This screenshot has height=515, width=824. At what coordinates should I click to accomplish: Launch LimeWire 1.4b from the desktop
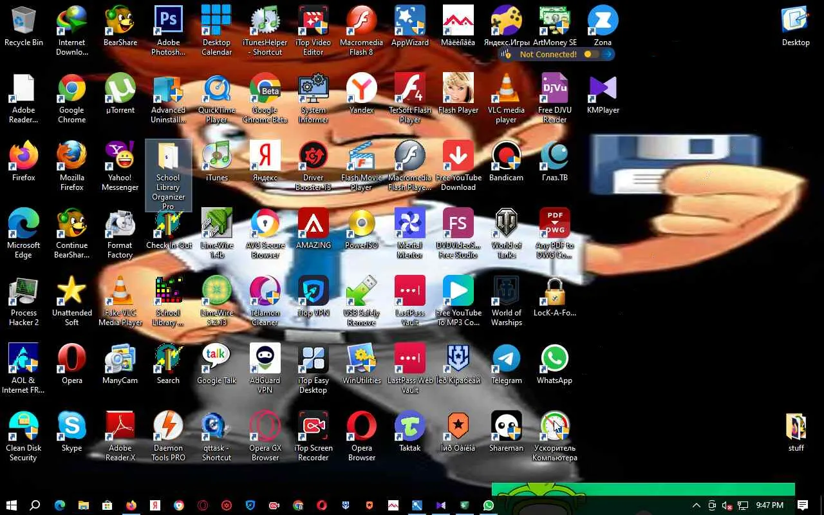216,234
